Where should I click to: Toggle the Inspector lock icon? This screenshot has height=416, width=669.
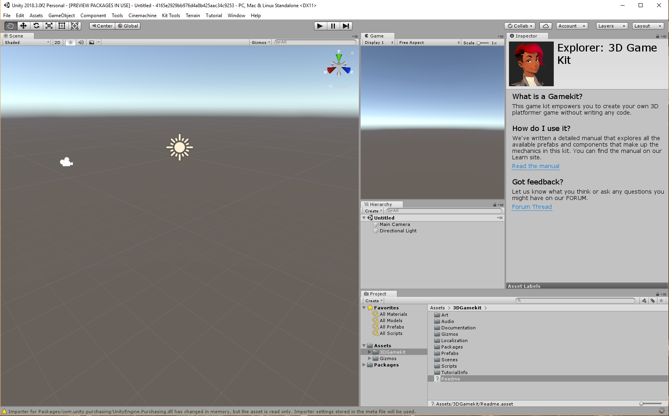657,36
